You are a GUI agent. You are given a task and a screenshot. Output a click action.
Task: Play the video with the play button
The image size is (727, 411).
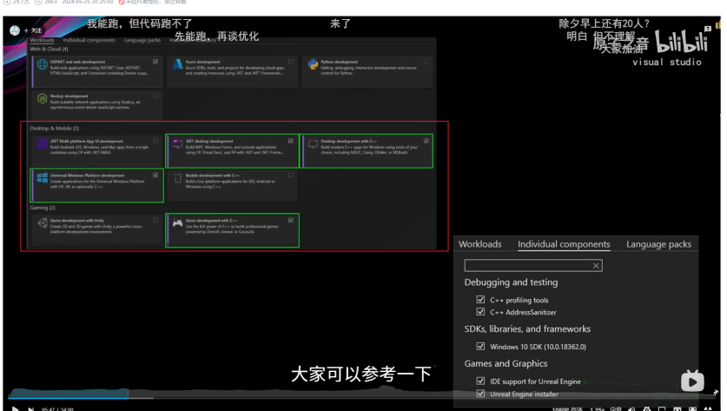tap(15, 408)
